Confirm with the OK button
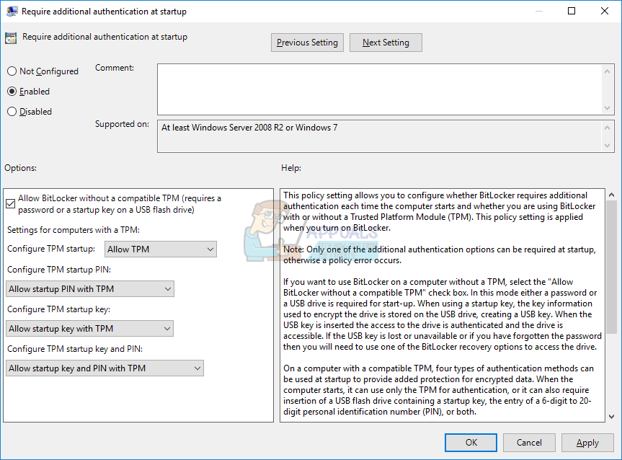622x460 pixels. (471, 443)
